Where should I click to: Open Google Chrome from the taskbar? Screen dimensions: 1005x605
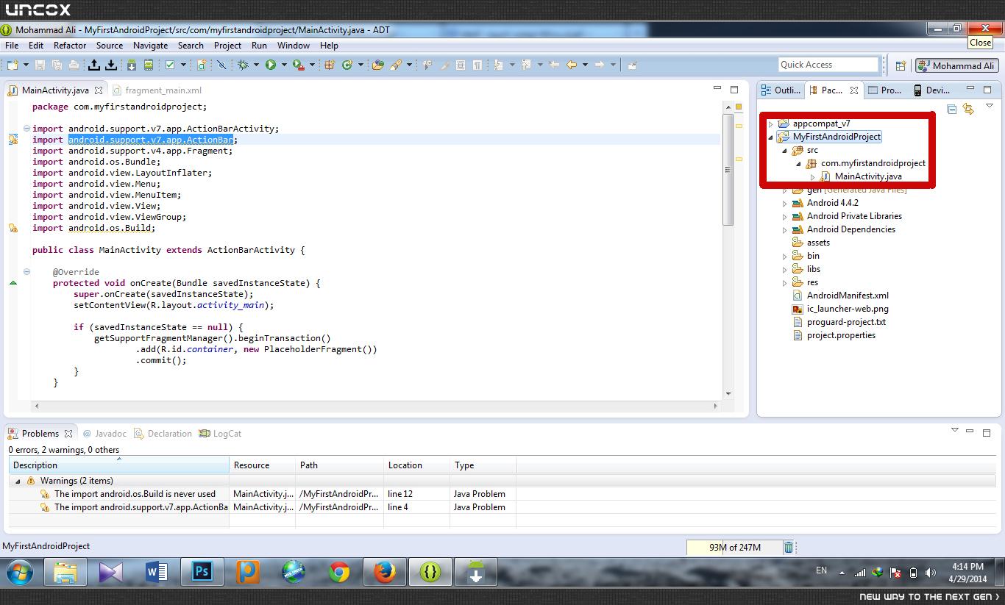click(x=339, y=572)
